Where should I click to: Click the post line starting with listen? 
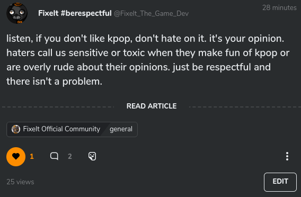click(145, 39)
